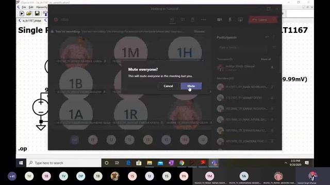This screenshot has height=185, width=330.
Task: Open the dropdown arrow beside Leave
Action: [x=274, y=20]
